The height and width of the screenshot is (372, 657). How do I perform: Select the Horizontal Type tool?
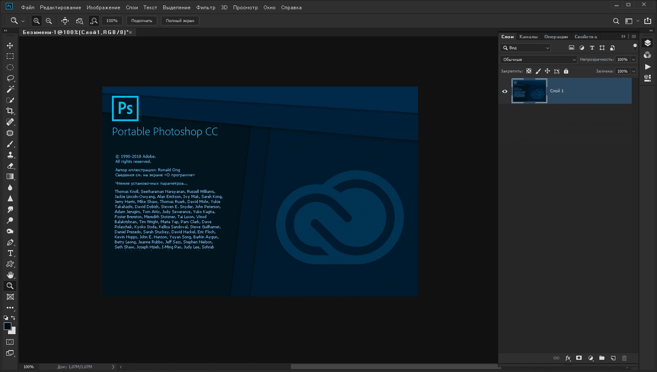click(x=10, y=253)
